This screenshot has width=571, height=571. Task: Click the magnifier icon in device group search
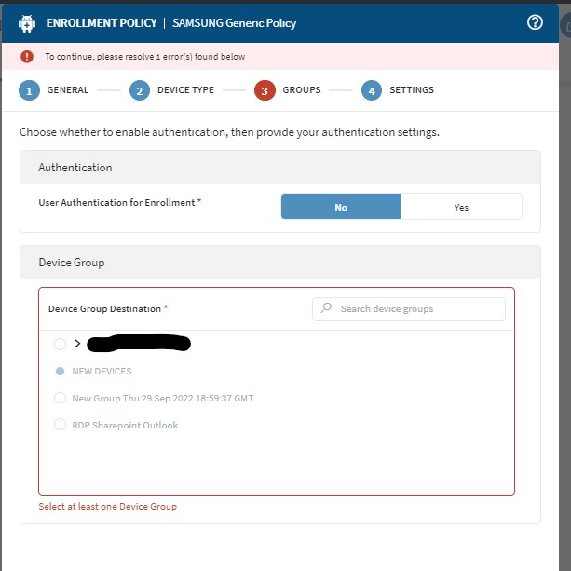click(x=326, y=308)
